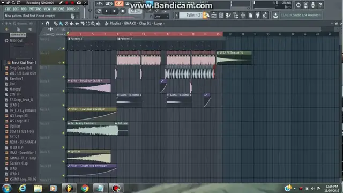The image size is (343, 193).
Task: Open Internet Explorer from the taskbar
Action: (x=23, y=188)
